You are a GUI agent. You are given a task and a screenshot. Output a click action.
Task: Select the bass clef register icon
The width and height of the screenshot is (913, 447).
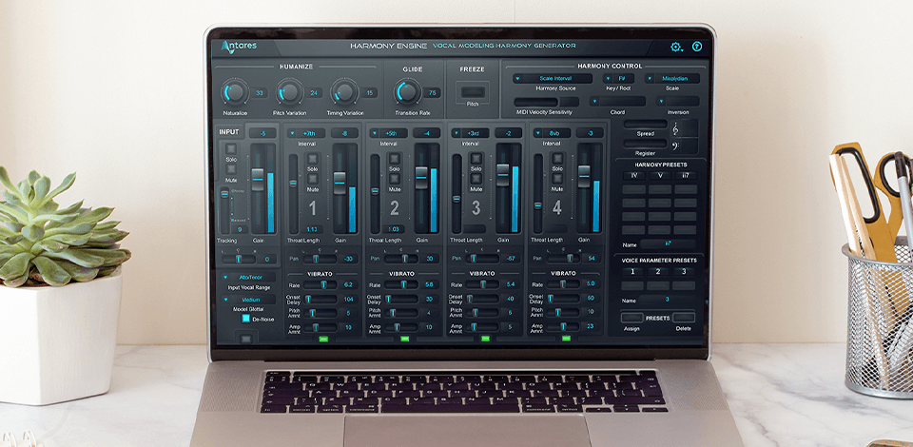676,146
